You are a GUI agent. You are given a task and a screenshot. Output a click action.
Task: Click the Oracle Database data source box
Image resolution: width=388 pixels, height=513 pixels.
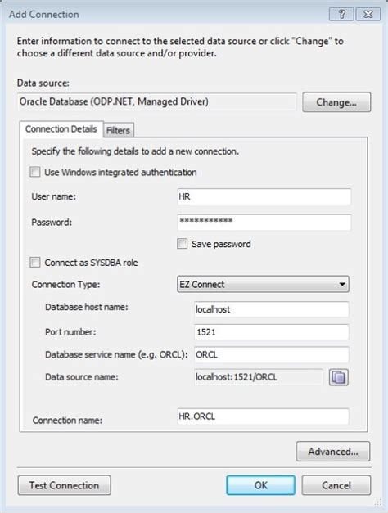coord(157,101)
